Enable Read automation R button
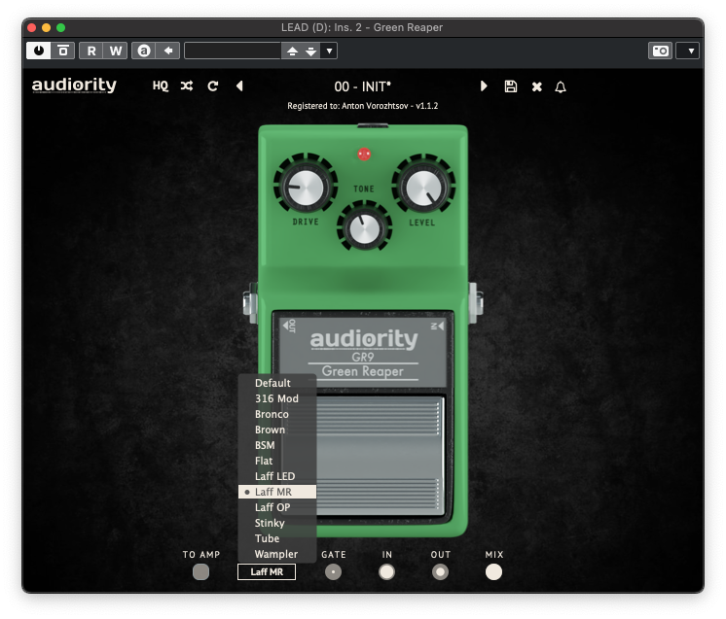This screenshot has height=619, width=726. 91,51
